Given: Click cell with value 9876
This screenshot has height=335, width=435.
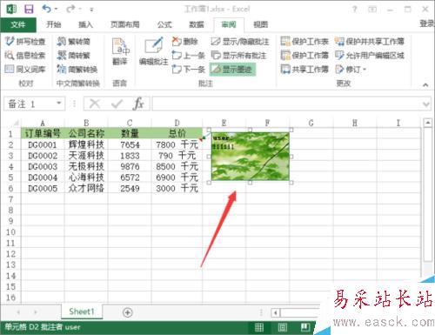Looking at the screenshot, I should click(x=130, y=166).
